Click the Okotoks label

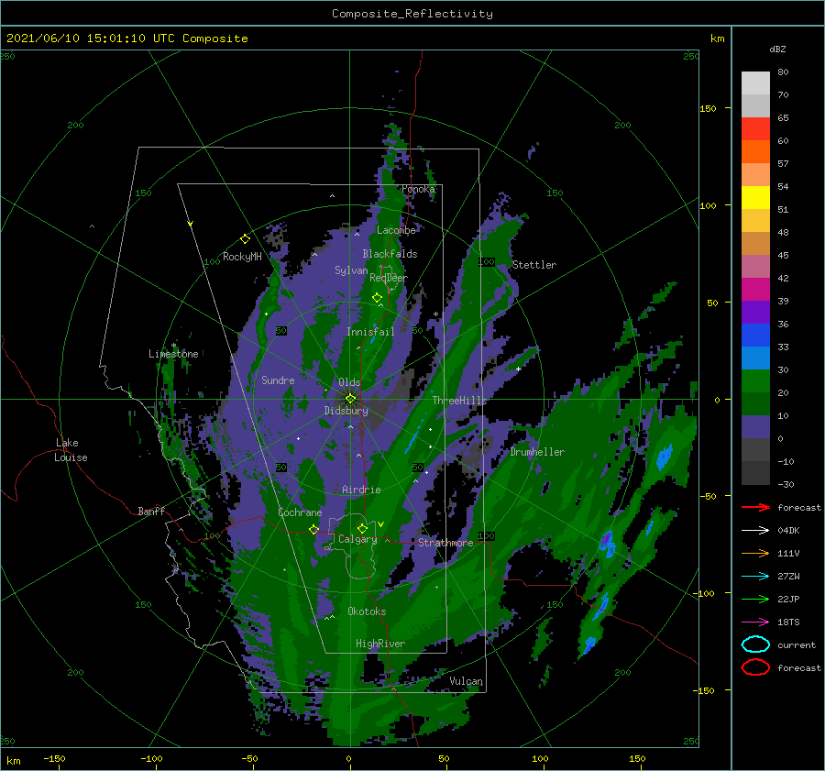367,611
